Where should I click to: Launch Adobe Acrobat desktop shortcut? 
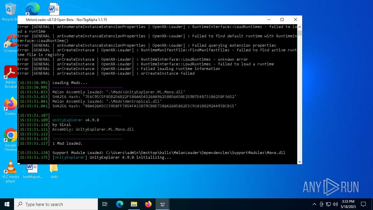(x=10, y=77)
